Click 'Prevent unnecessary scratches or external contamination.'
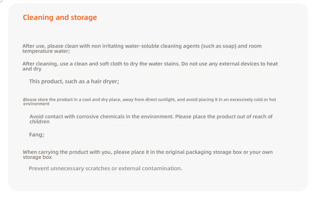317x199 pixels. (106, 169)
